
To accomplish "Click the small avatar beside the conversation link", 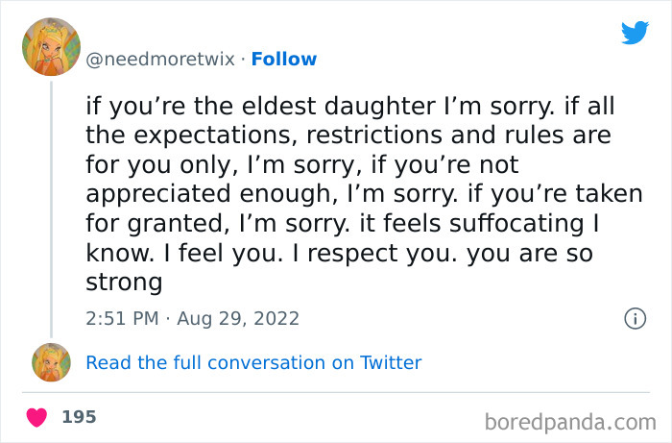I will coord(51,363).
